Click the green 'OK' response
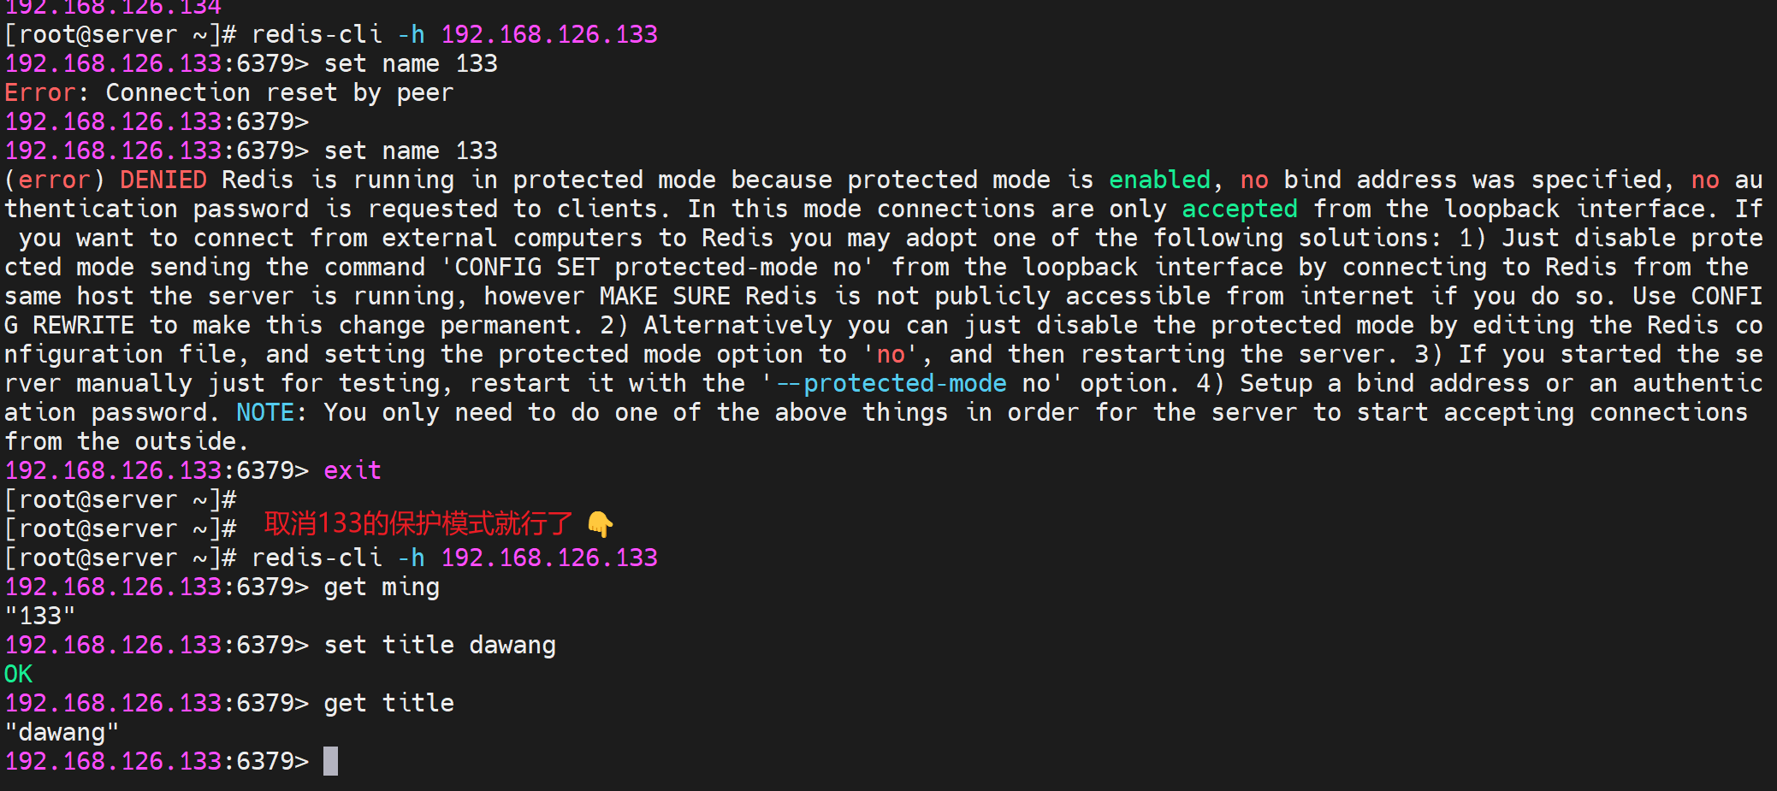 click(x=18, y=674)
